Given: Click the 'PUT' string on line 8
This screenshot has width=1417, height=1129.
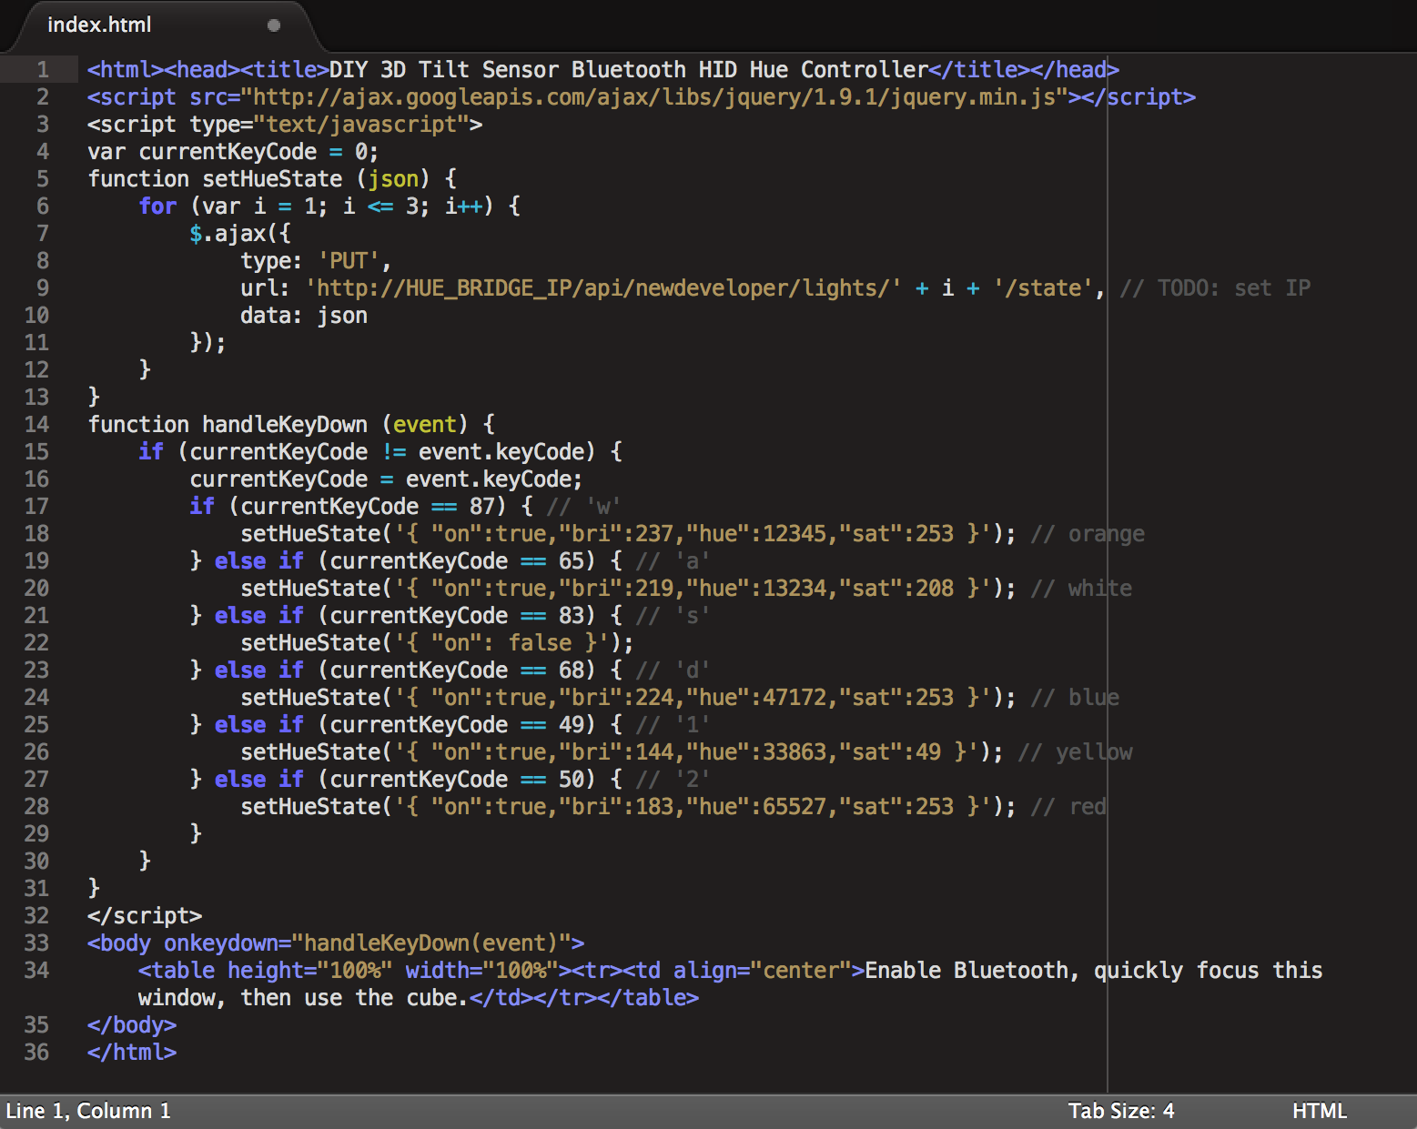Looking at the screenshot, I should pyautogui.click(x=349, y=261).
